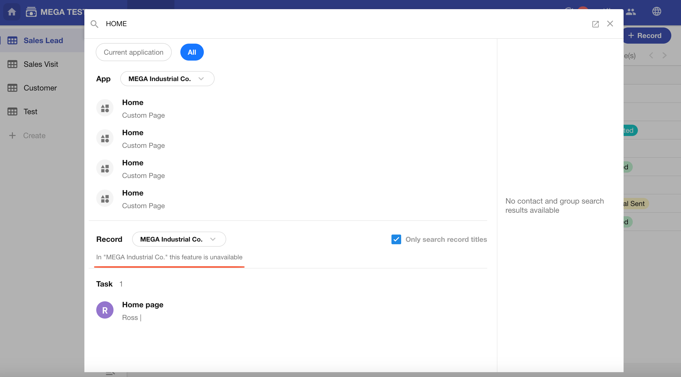The width and height of the screenshot is (681, 377).
Task: Click the Sales Visit table icon
Action: (12, 64)
